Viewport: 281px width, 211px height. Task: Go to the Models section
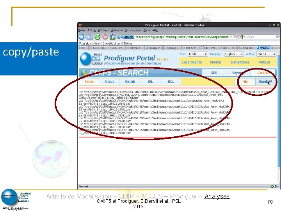(x=216, y=62)
